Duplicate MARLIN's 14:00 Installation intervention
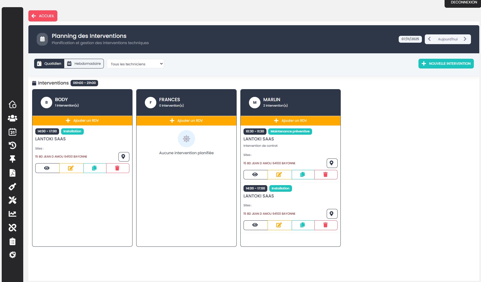Screen dimensions: 481x282 click(303, 225)
